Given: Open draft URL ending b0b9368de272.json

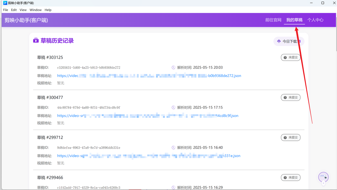Looking at the screenshot, I should pos(149,76).
